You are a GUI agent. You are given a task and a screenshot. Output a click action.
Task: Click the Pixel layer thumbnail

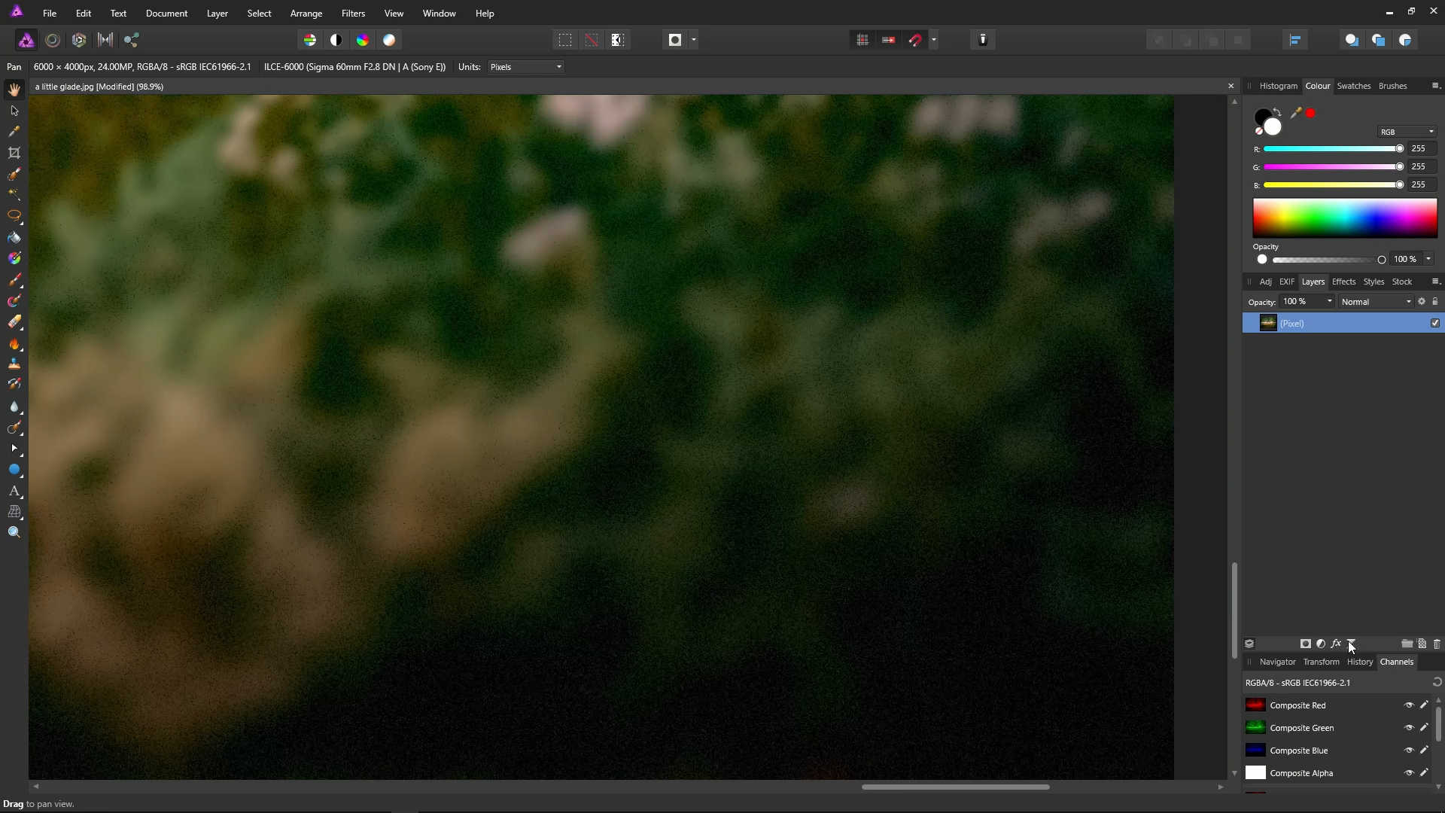pyautogui.click(x=1268, y=323)
